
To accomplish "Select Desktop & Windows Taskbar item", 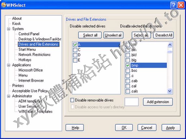I will pyautogui.click(x=40, y=39).
